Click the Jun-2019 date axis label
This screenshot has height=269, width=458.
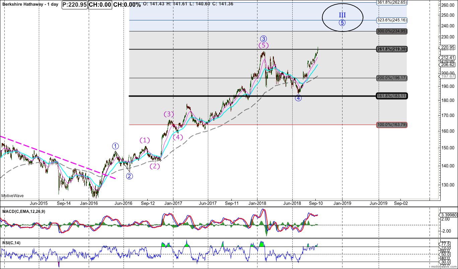(378, 203)
